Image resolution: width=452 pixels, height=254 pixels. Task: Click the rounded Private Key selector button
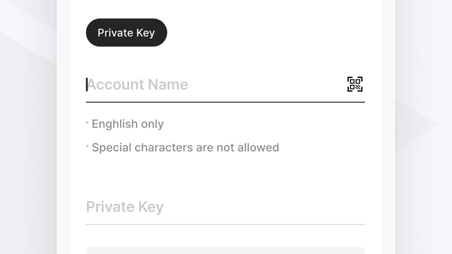point(126,32)
